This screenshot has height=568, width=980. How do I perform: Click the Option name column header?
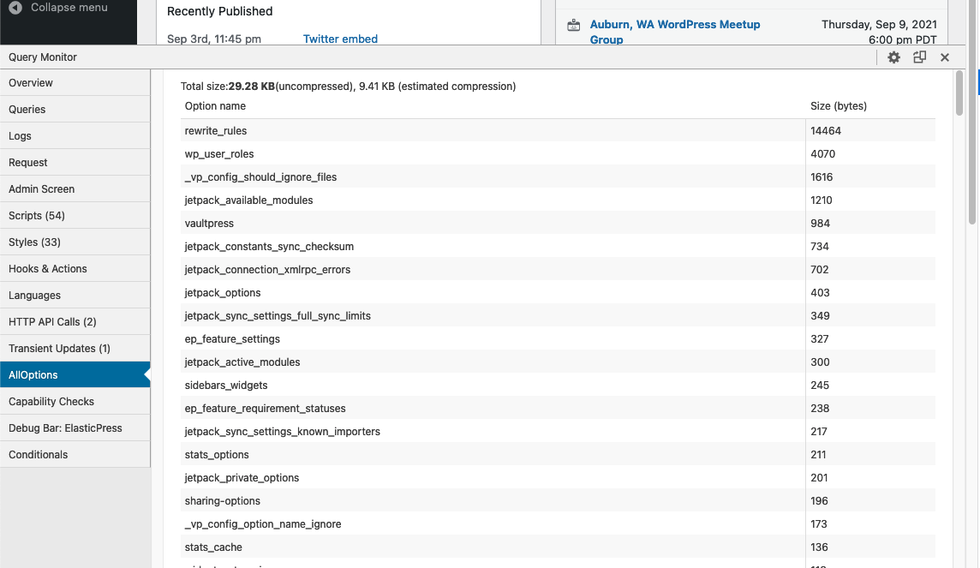tap(215, 106)
